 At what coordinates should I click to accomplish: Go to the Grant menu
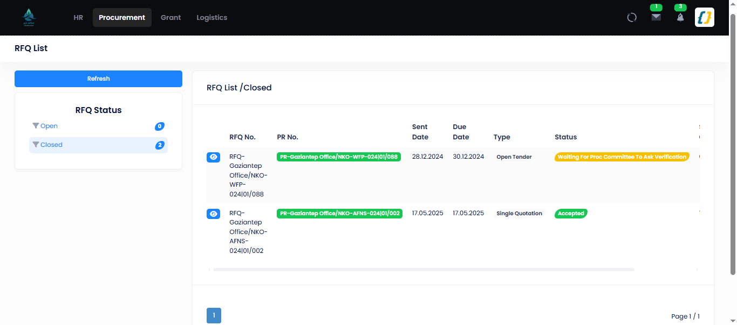171,17
